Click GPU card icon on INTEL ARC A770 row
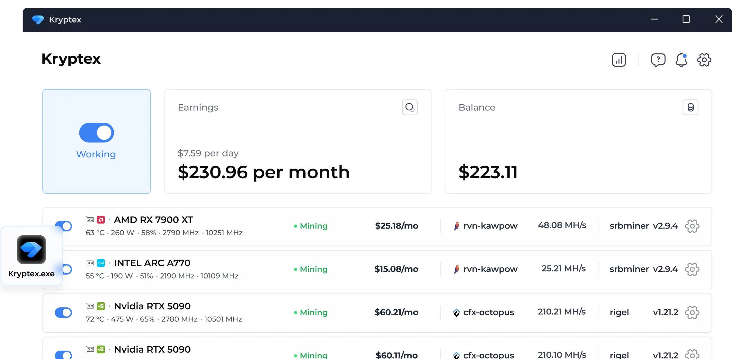The image size is (739, 359). click(x=90, y=263)
